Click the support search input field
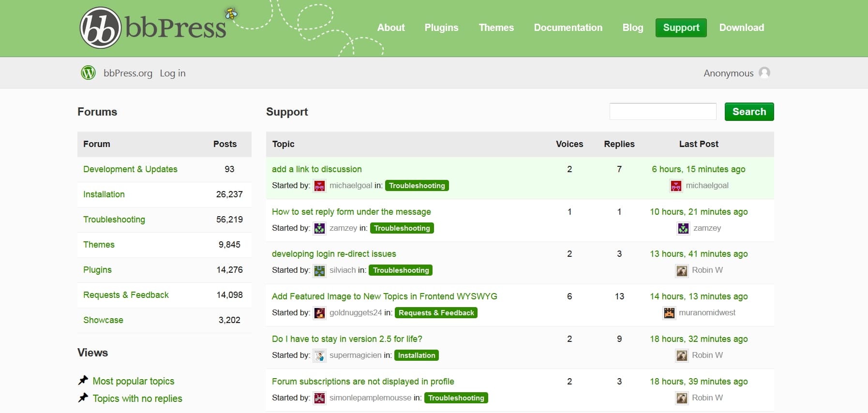 tap(663, 111)
